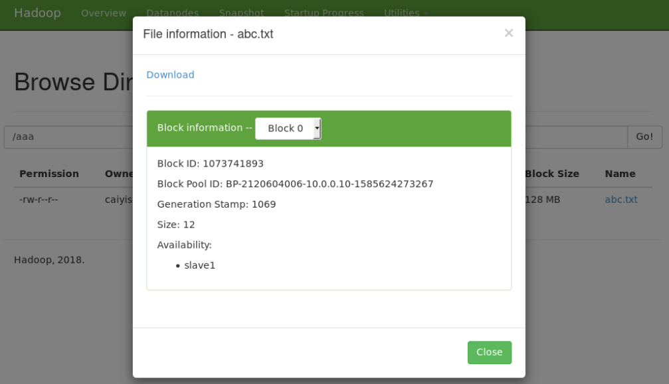Select the -rw-r--r-- permission cell
The height and width of the screenshot is (384, 669).
[39, 200]
